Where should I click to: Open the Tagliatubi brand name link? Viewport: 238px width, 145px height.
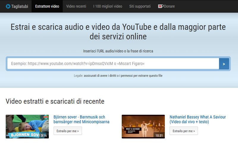coord(20,6)
